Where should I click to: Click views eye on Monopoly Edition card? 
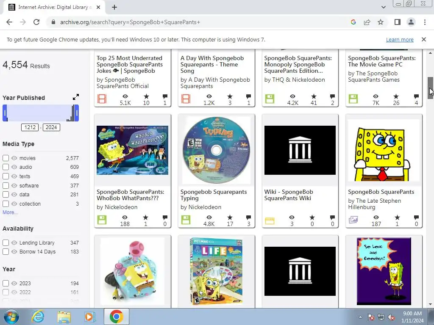click(x=292, y=96)
